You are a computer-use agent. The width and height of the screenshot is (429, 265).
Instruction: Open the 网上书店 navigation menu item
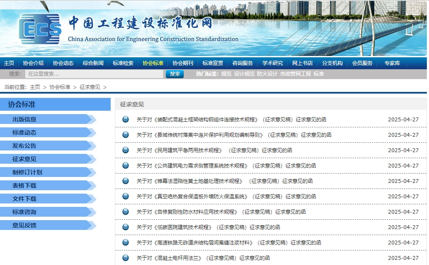[x=303, y=63]
